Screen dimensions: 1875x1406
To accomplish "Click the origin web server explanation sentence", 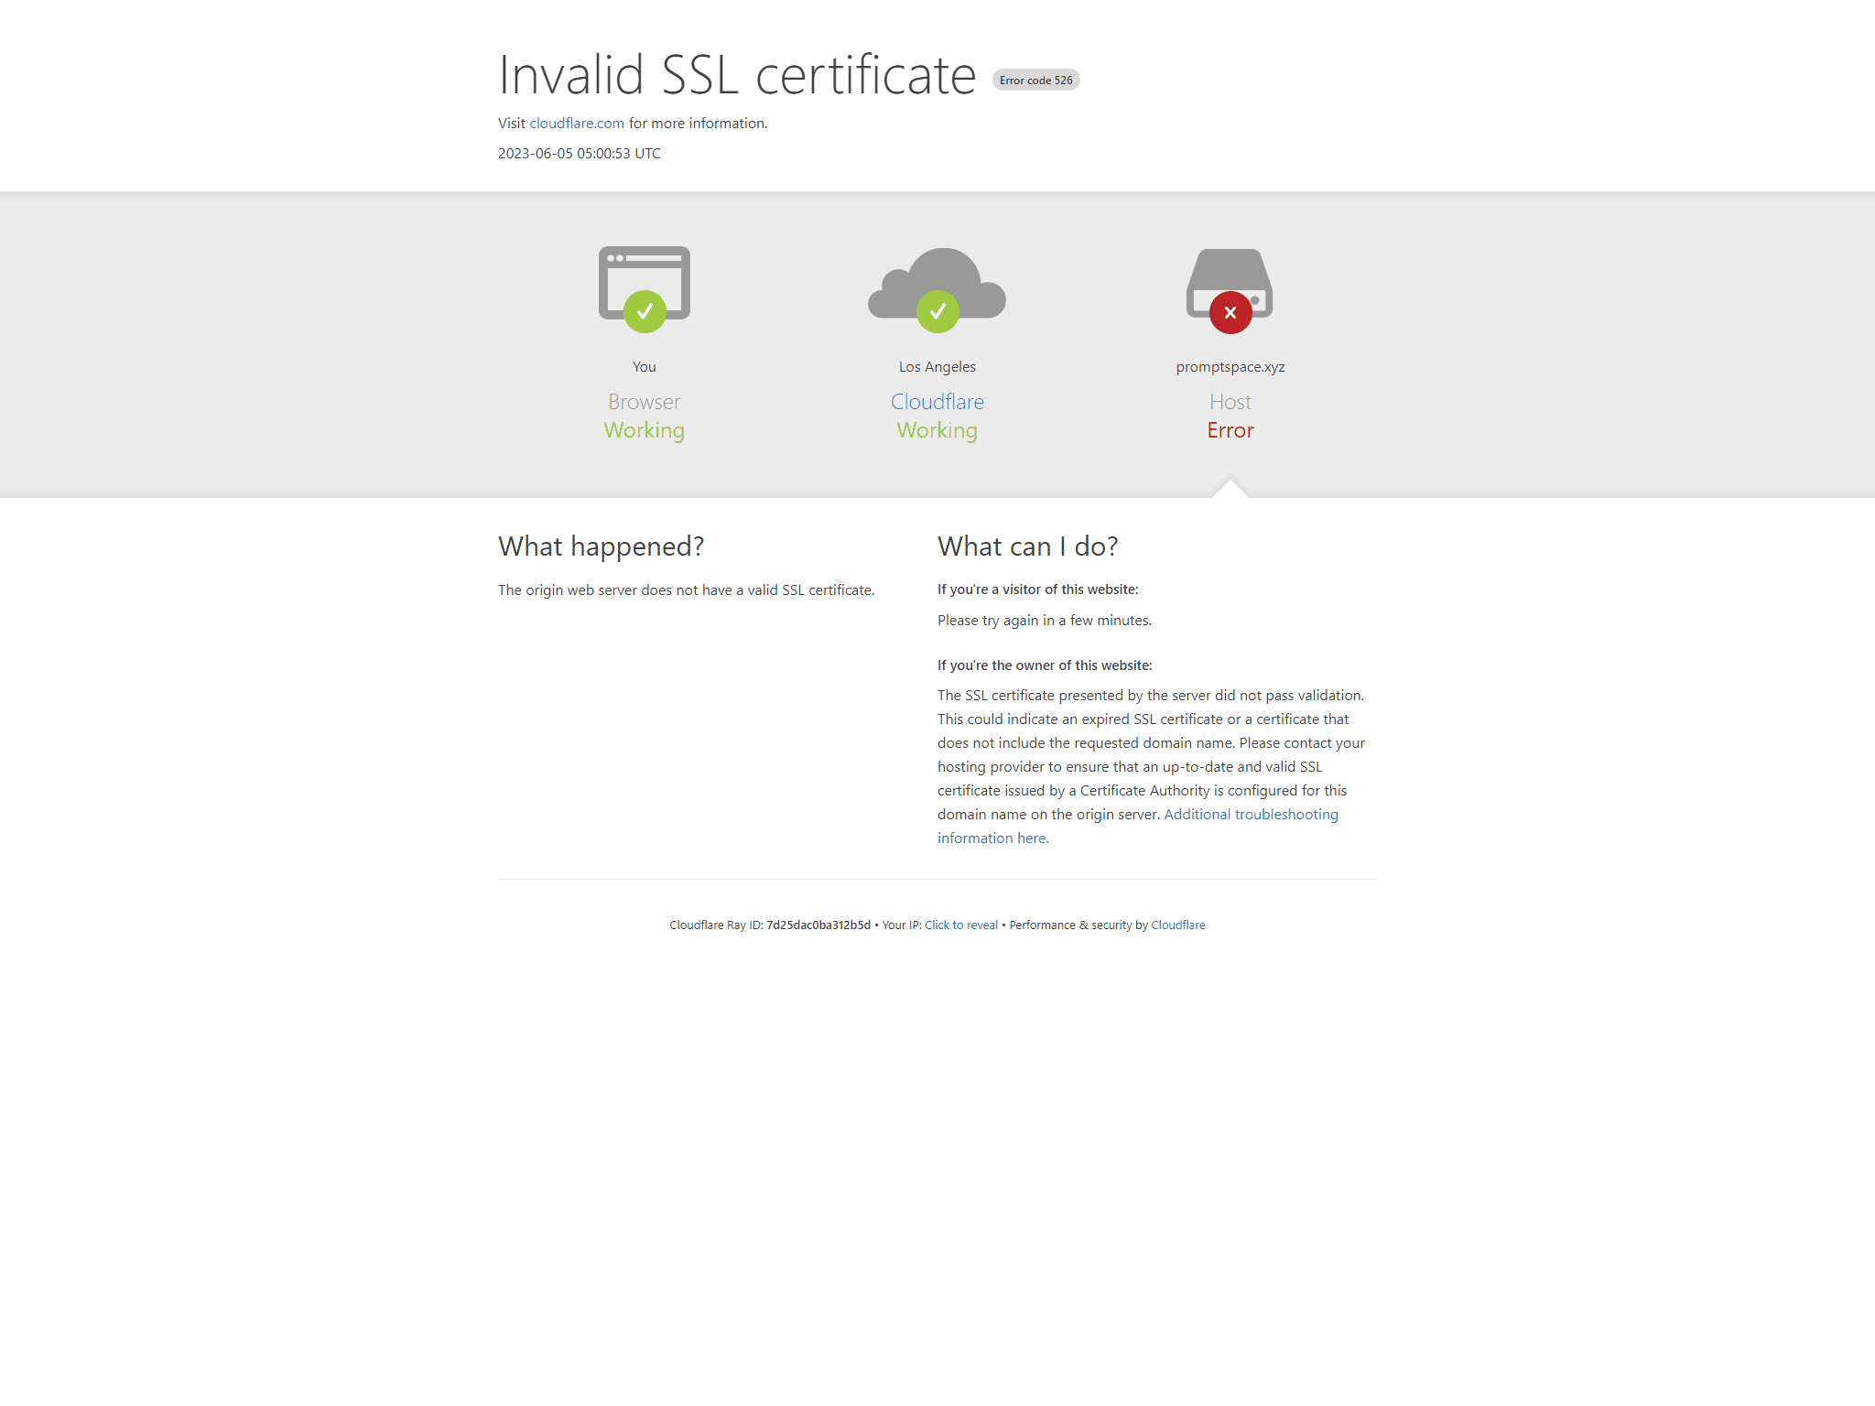I will (687, 590).
